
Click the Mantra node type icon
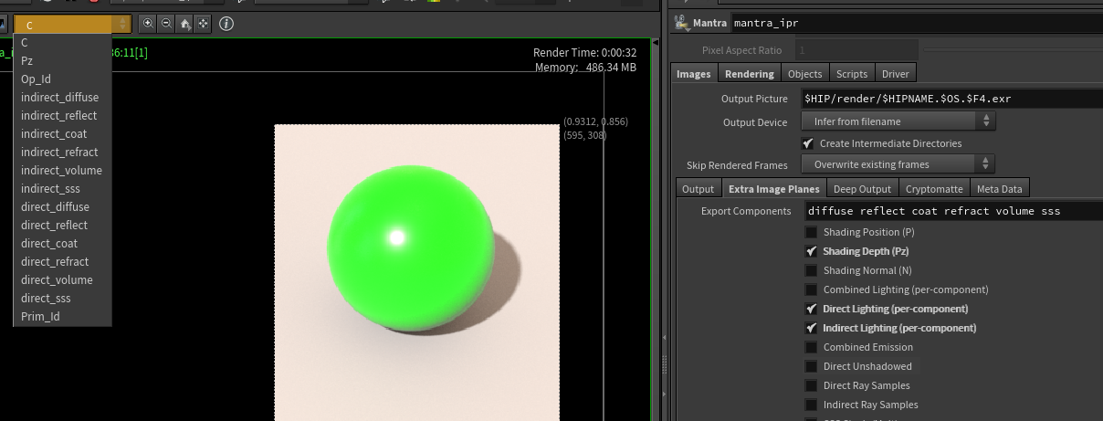[680, 23]
